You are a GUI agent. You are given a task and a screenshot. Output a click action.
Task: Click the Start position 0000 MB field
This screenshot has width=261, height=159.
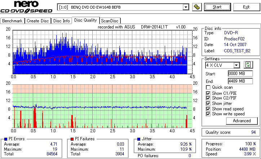(240, 74)
